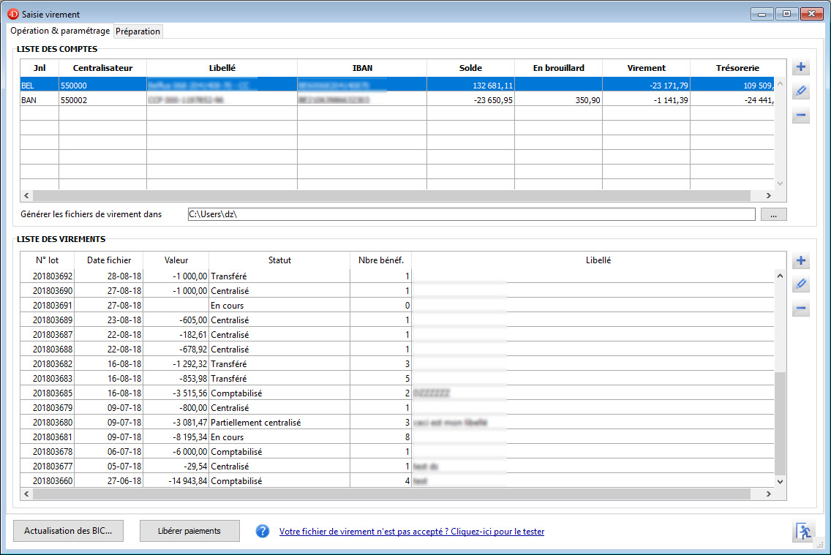The height and width of the screenshot is (555, 831).
Task: Edit selected transfer with pencil icon
Action: (x=801, y=284)
